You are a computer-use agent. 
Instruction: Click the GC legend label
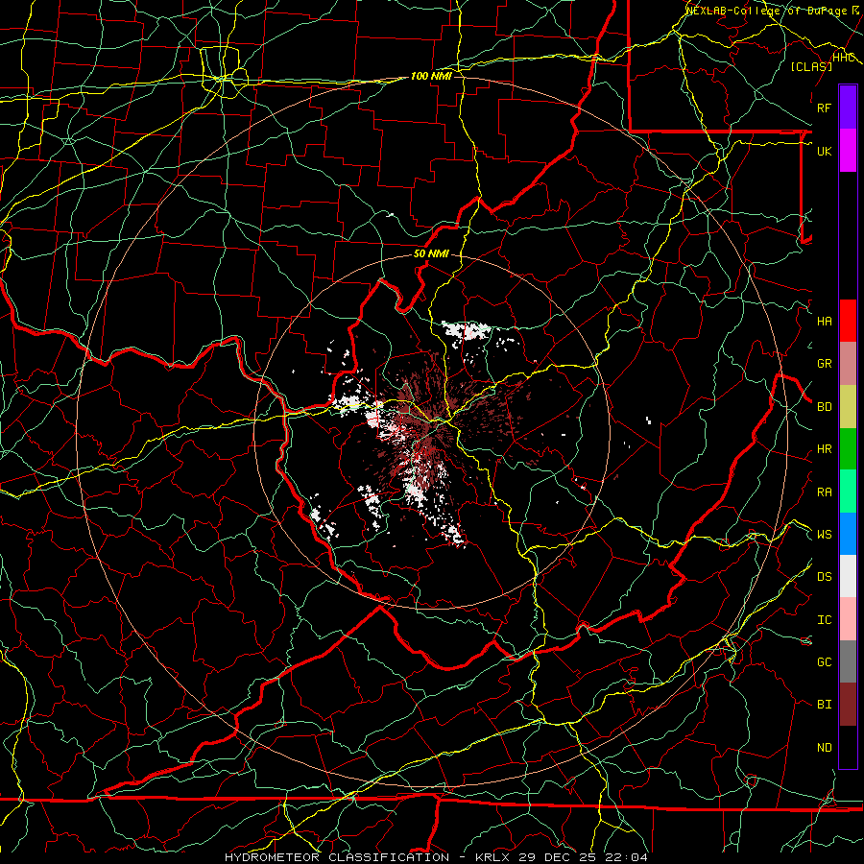(x=825, y=662)
